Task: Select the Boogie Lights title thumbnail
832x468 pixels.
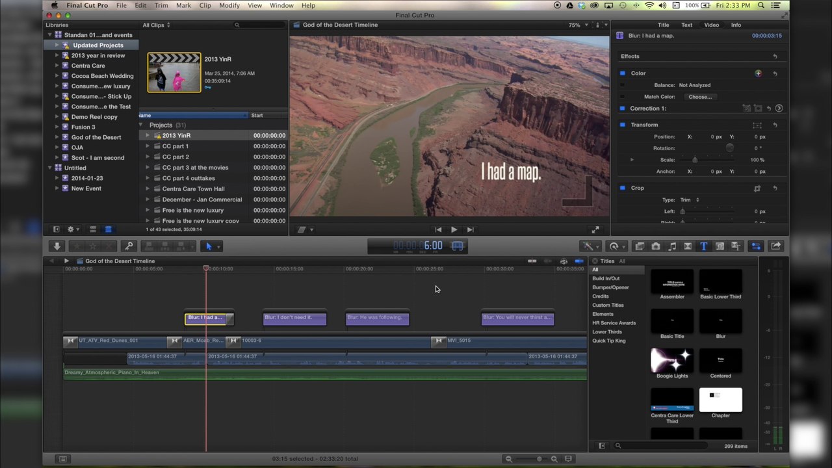Action: [x=672, y=360]
